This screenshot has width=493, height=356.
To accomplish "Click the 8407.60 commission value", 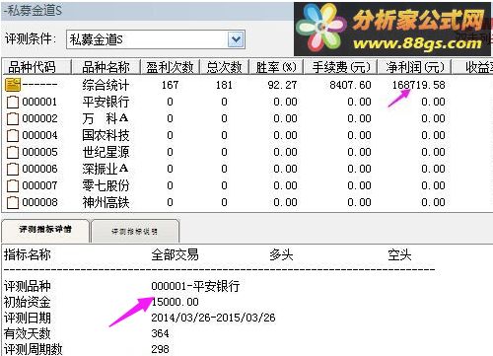I will point(350,85).
